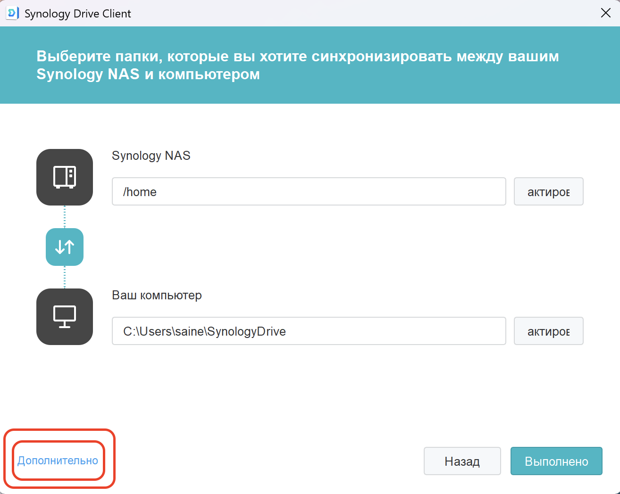
Task: Click dotted connector between NAS and sync icons
Action: click(65, 217)
